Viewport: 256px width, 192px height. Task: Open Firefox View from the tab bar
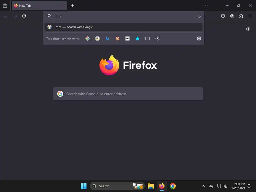(5, 5)
